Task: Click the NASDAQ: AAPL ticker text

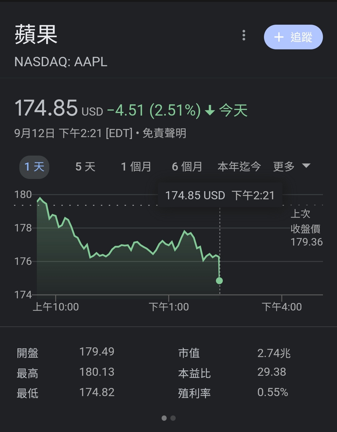Action: tap(61, 62)
